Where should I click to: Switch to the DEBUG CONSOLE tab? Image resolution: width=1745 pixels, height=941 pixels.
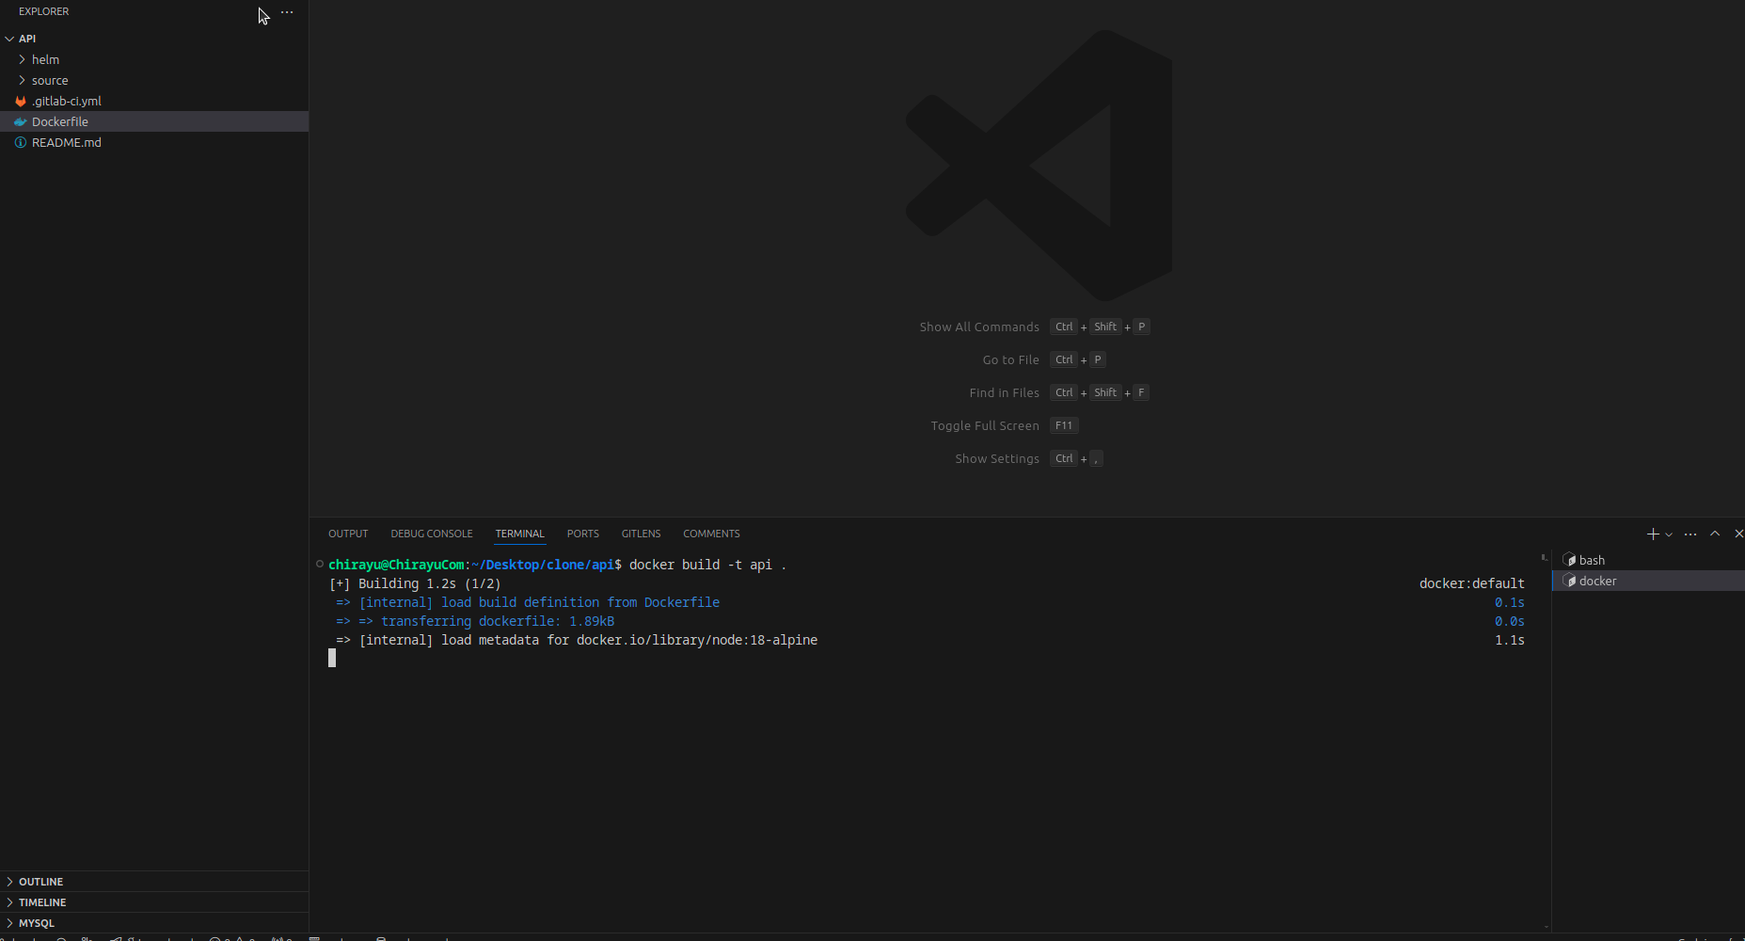coord(432,534)
